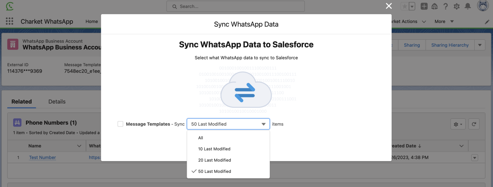
Task: Close the Sync WhatsApp Data modal
Action: click(389, 6)
